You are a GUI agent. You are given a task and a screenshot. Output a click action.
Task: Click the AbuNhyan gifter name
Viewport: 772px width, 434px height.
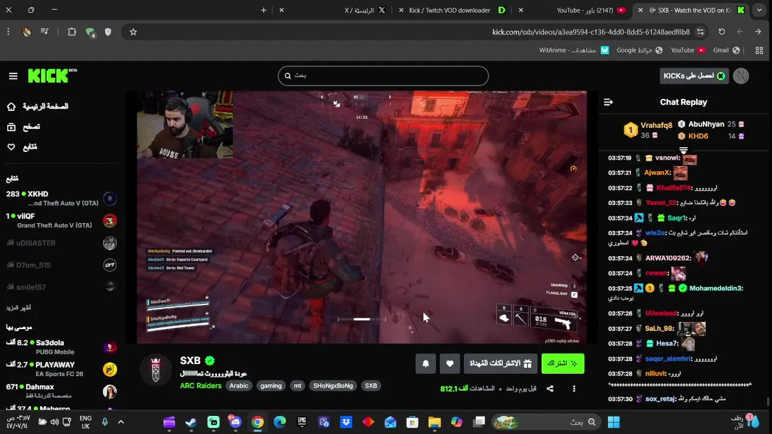click(x=706, y=124)
